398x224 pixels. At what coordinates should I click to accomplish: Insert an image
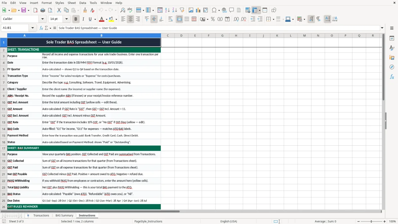point(191,10)
